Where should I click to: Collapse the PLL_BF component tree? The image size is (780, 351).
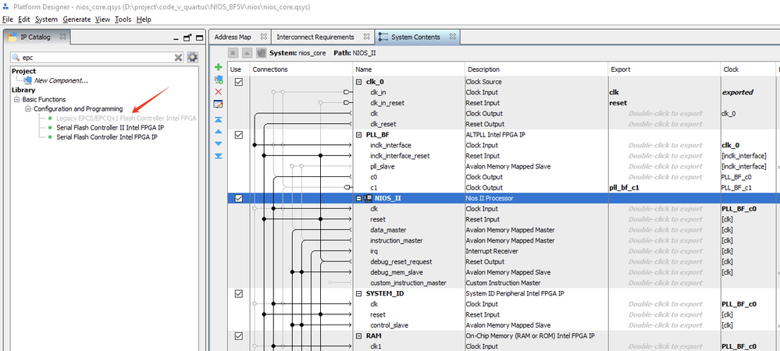(x=359, y=135)
